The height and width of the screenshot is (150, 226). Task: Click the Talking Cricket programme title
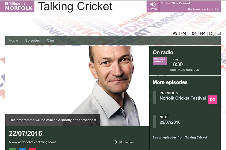[75, 6]
